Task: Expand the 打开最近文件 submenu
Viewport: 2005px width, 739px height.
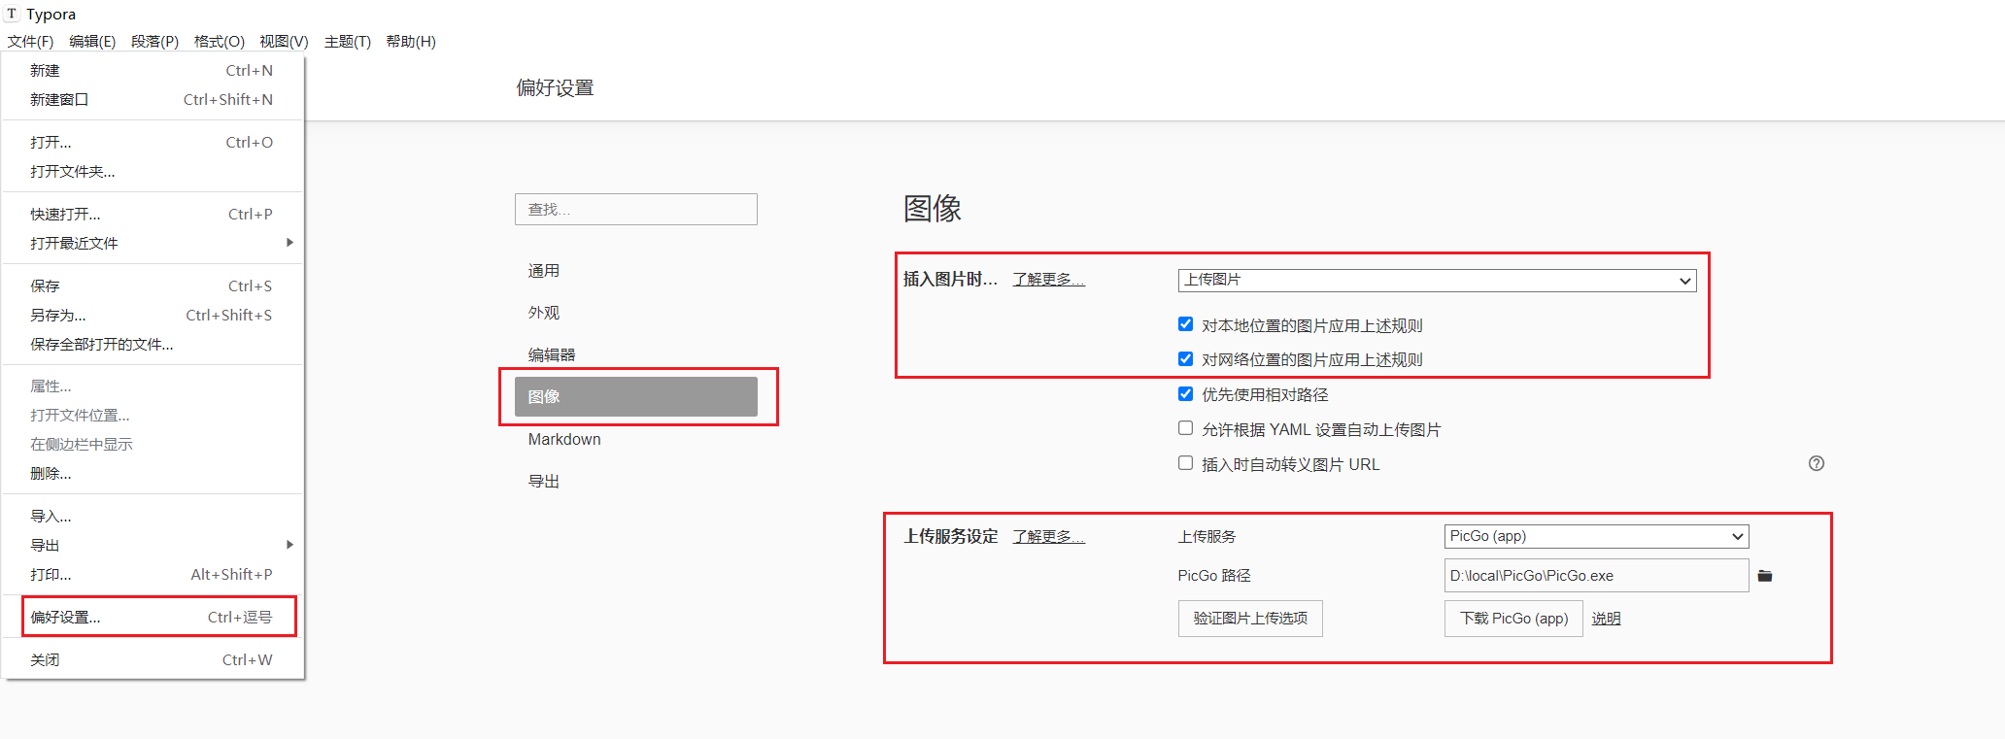Action: [x=153, y=243]
